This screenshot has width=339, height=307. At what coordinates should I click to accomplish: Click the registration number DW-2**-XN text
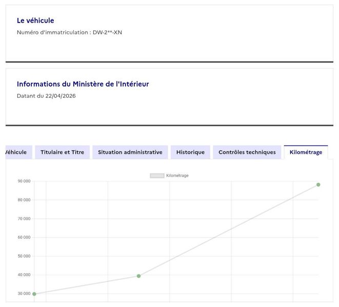coord(107,32)
